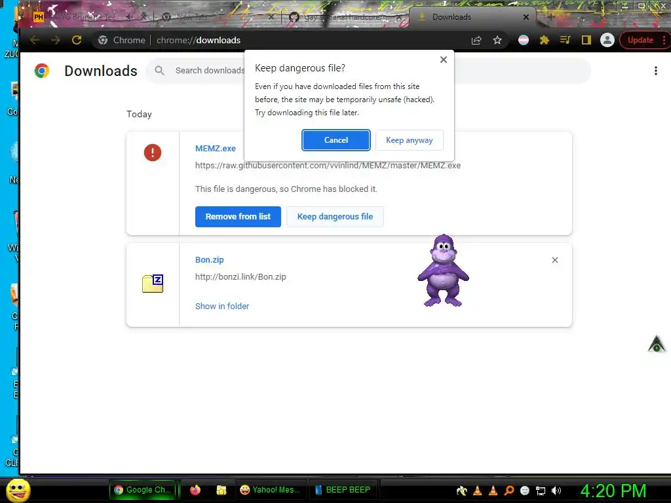The image size is (671, 503).
Task: Toggle the side panel icon
Action: pyautogui.click(x=586, y=40)
